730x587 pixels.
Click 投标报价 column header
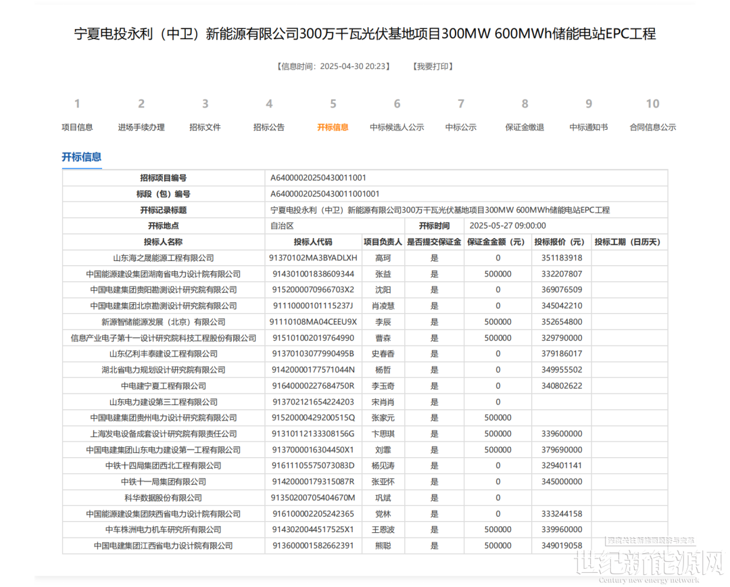[559, 241]
